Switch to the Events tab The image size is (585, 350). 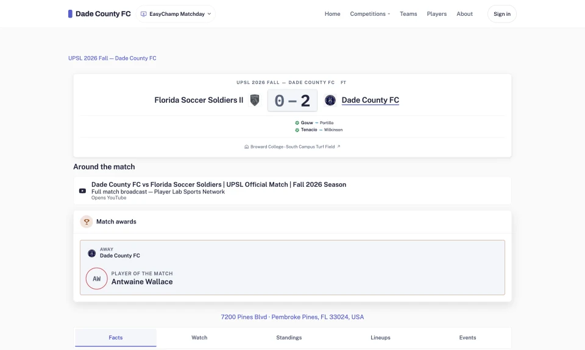pos(467,338)
